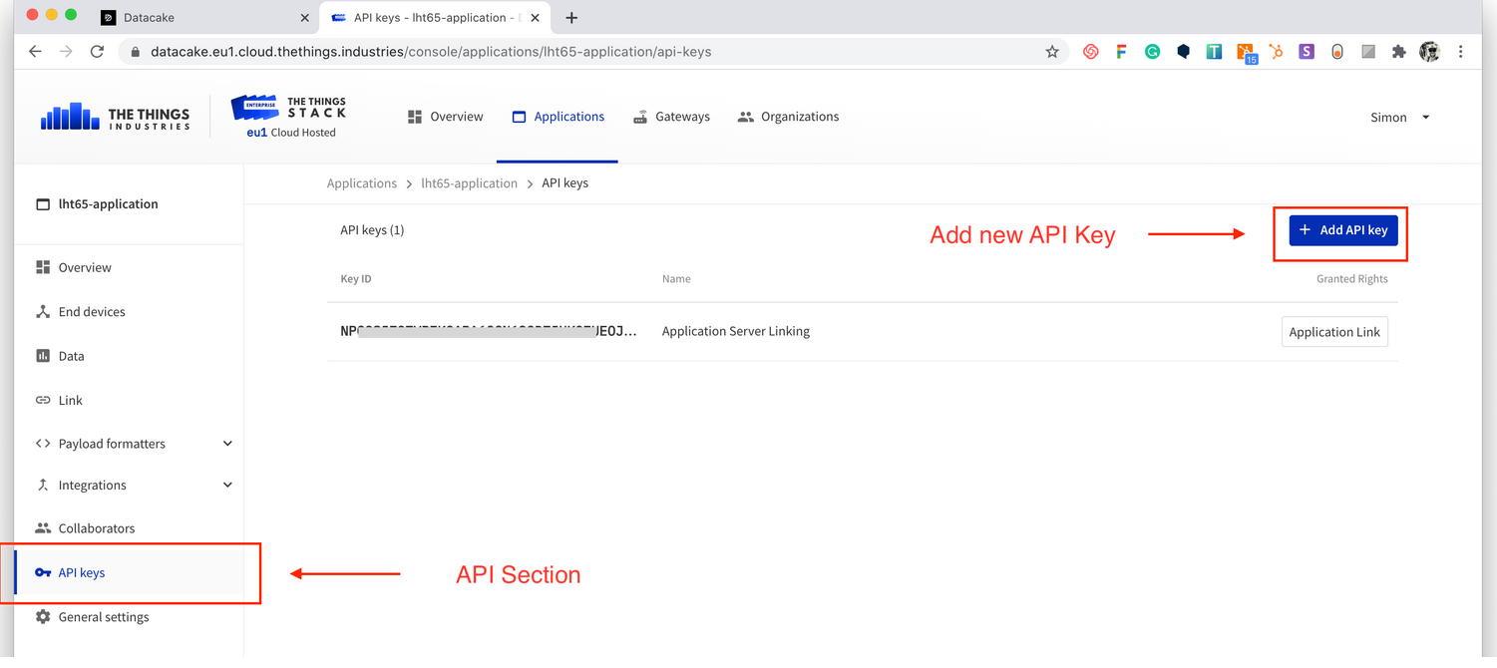Click the End devices sidebar icon
The height and width of the screenshot is (668, 1497).
[43, 312]
